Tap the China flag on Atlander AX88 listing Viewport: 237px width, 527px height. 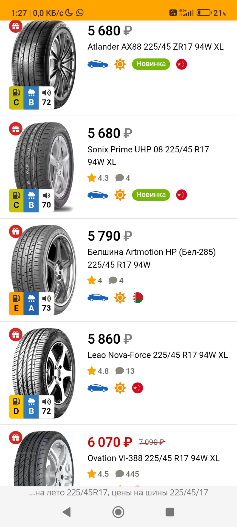coord(181,64)
